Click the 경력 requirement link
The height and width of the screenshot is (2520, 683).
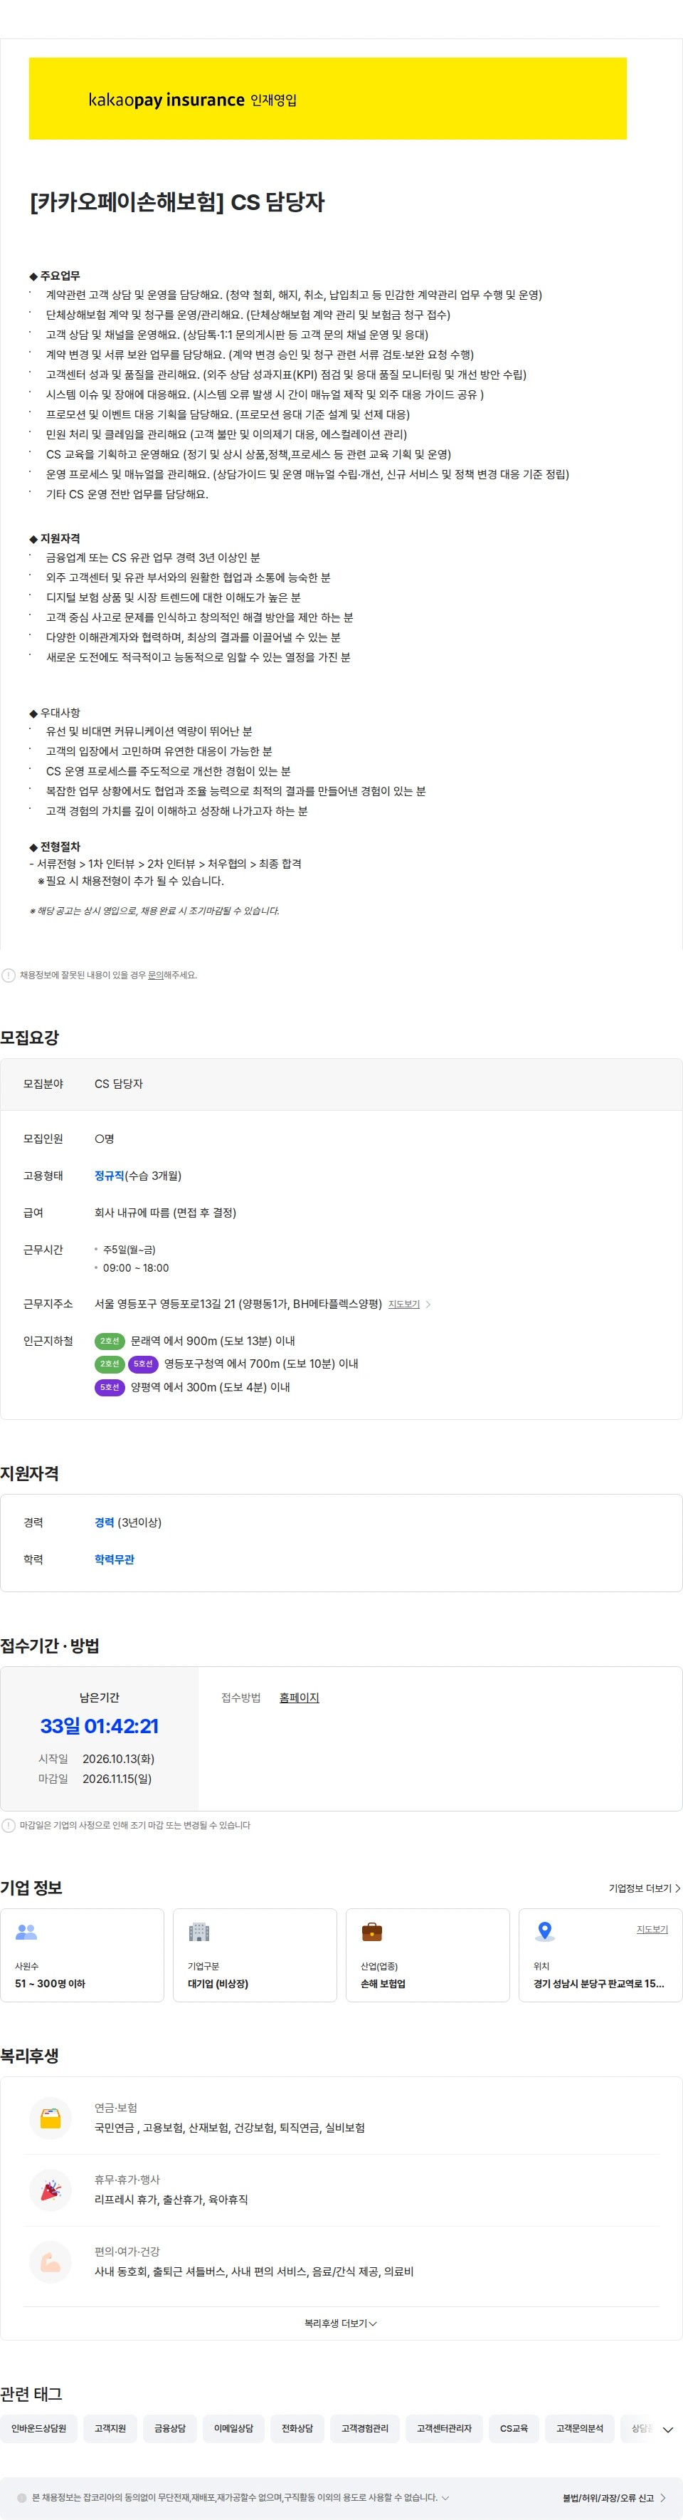point(105,1522)
